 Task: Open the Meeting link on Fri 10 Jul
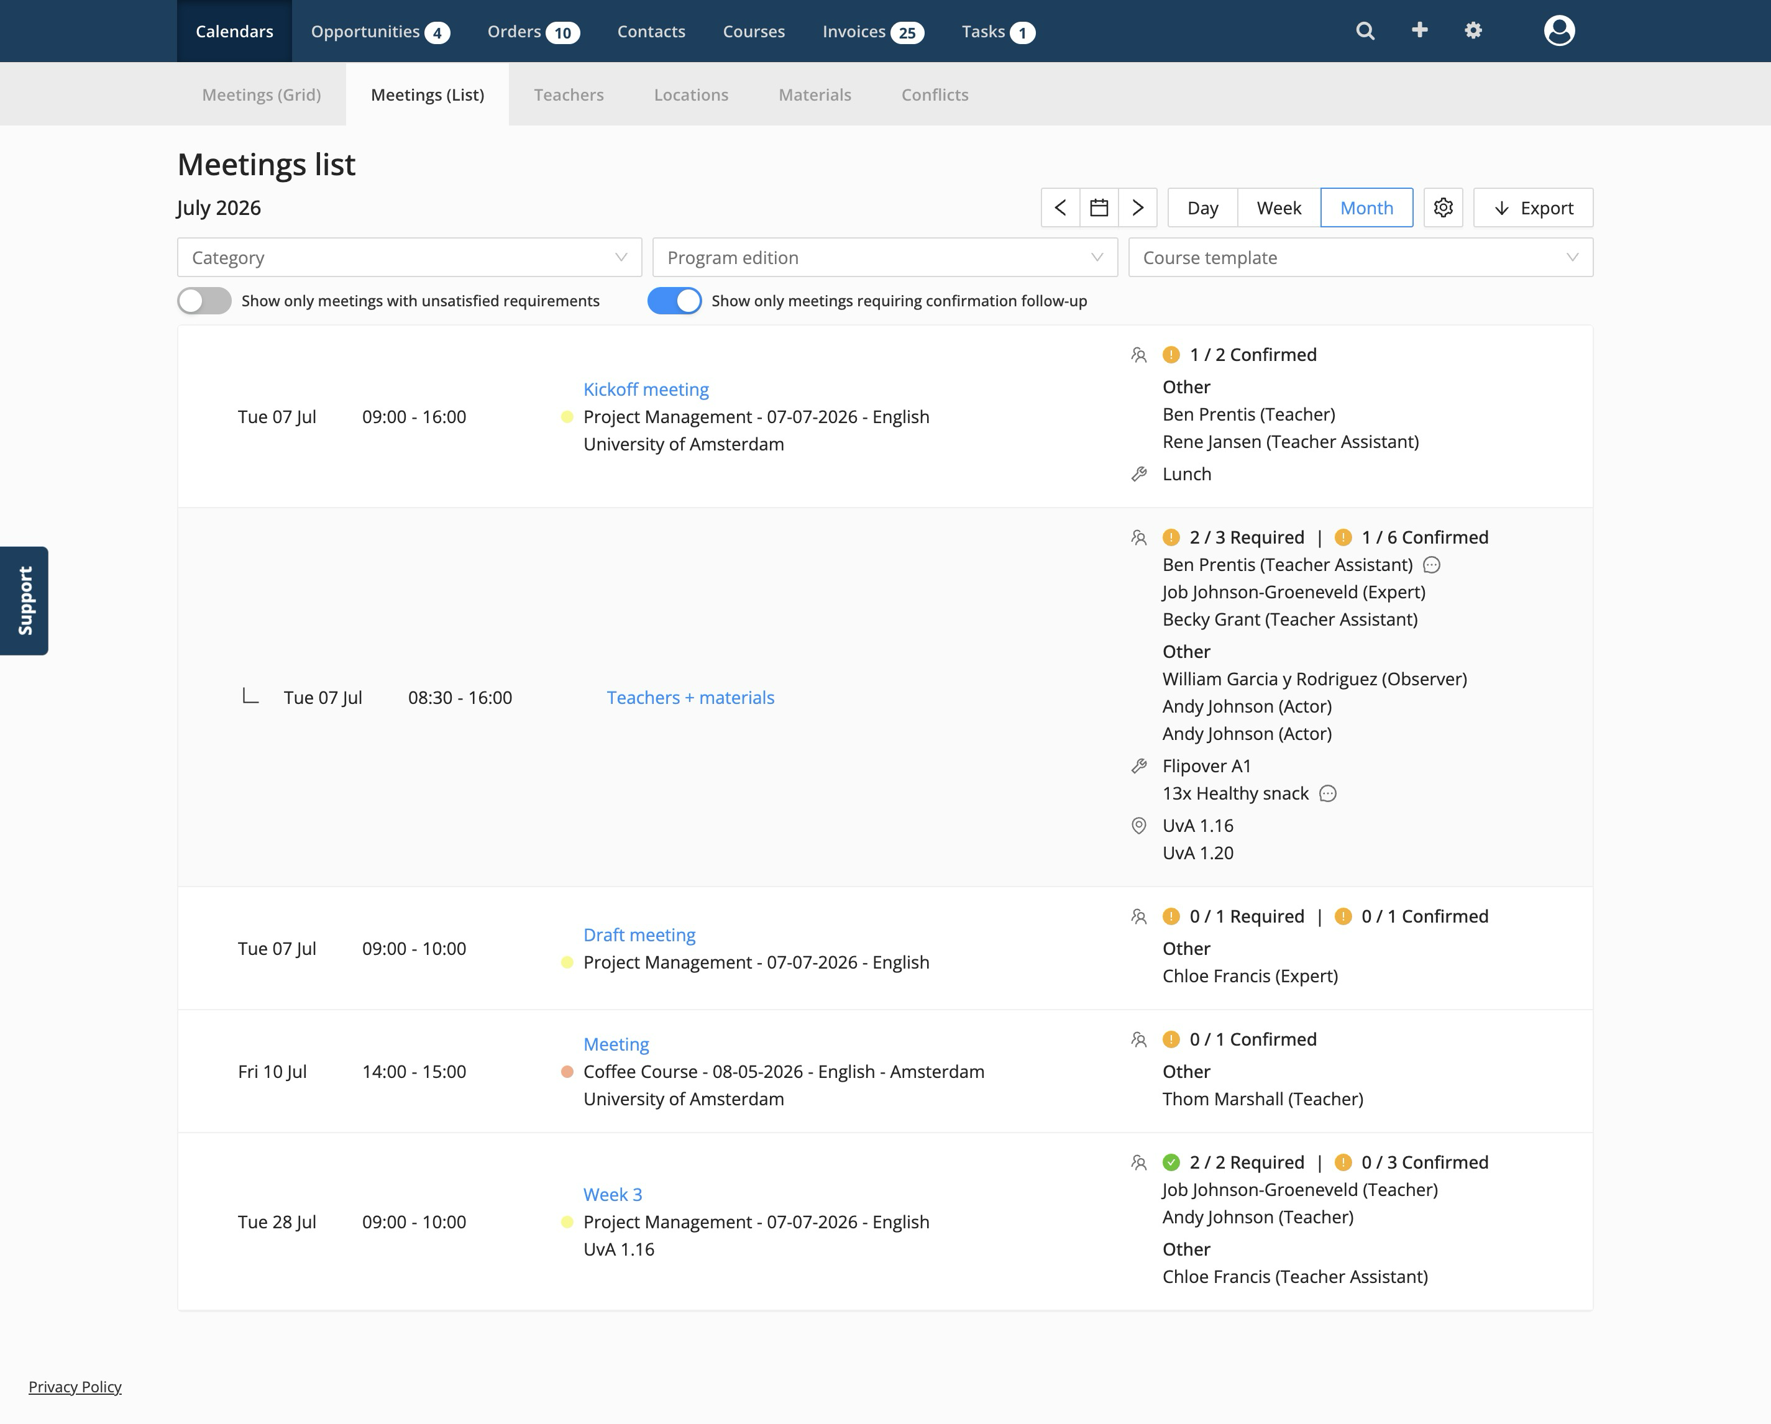coord(616,1044)
